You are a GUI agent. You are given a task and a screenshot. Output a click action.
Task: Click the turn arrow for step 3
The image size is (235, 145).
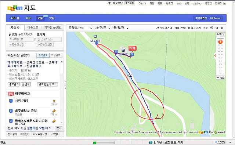pos(54,121)
